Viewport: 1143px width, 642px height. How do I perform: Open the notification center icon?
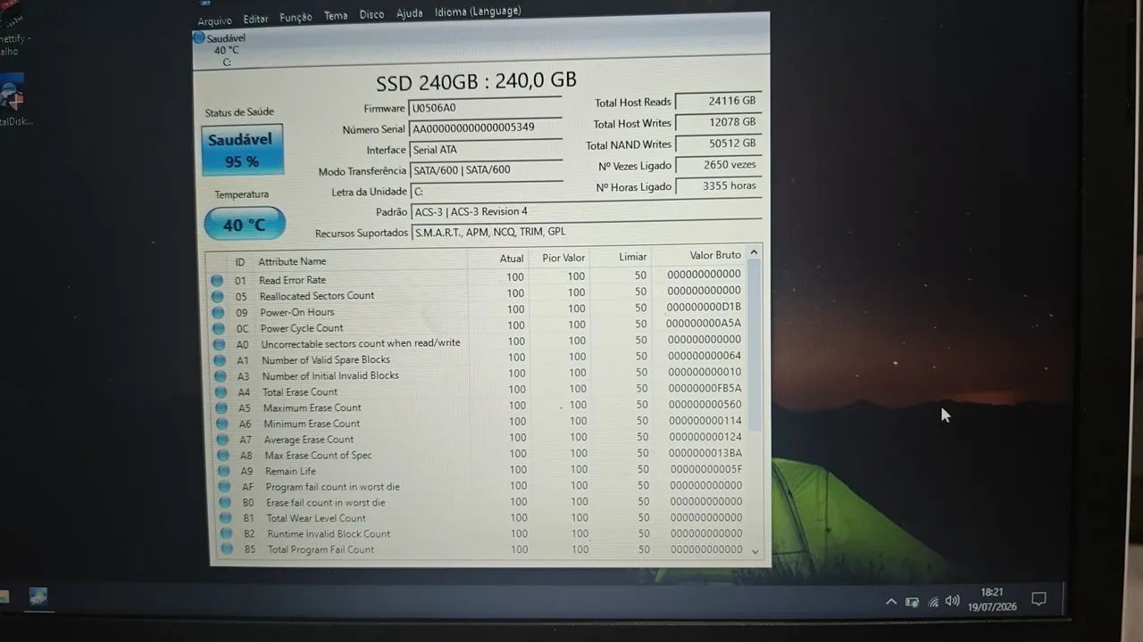(1039, 599)
